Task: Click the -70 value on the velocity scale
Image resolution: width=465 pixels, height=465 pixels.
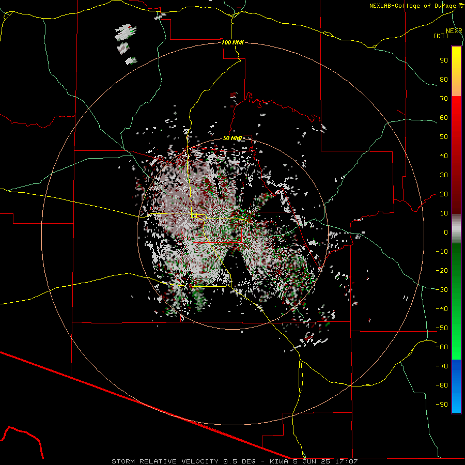Action: [442, 366]
